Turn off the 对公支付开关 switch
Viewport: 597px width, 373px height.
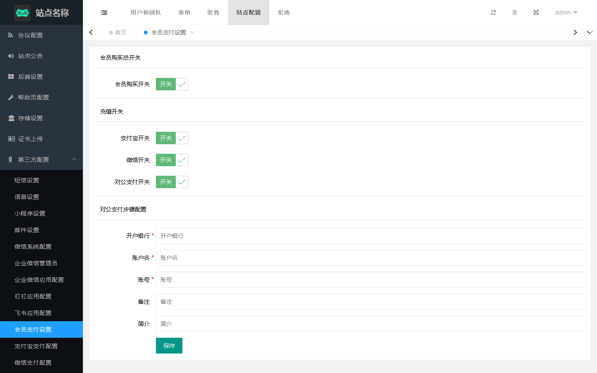coord(172,182)
